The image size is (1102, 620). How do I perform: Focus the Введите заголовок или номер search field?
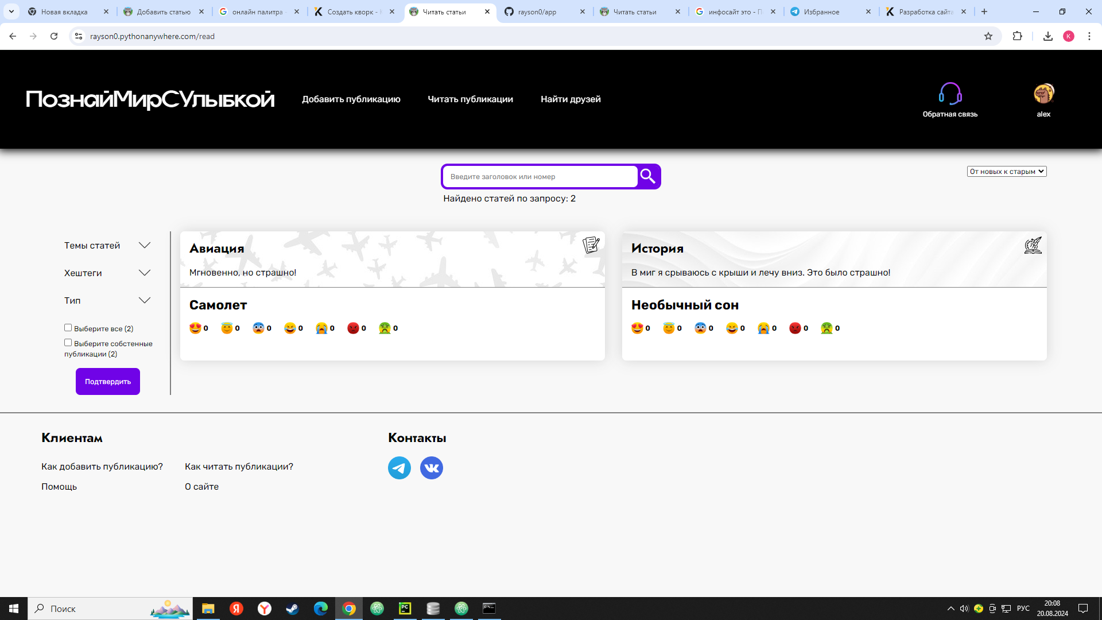540,176
